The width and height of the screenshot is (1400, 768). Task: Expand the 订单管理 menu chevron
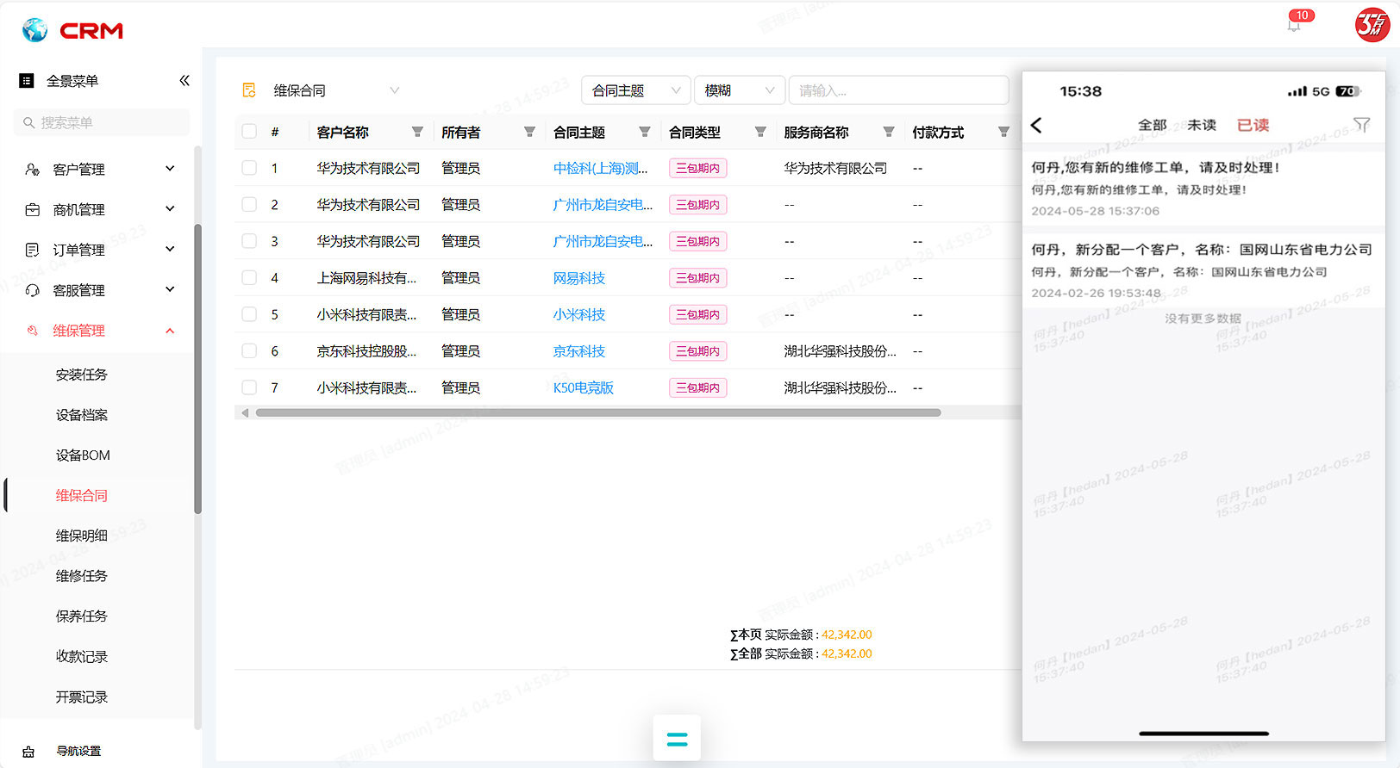(170, 249)
